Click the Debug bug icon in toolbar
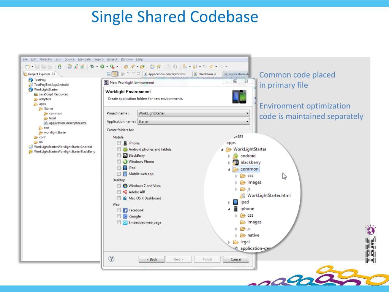 coord(92,67)
